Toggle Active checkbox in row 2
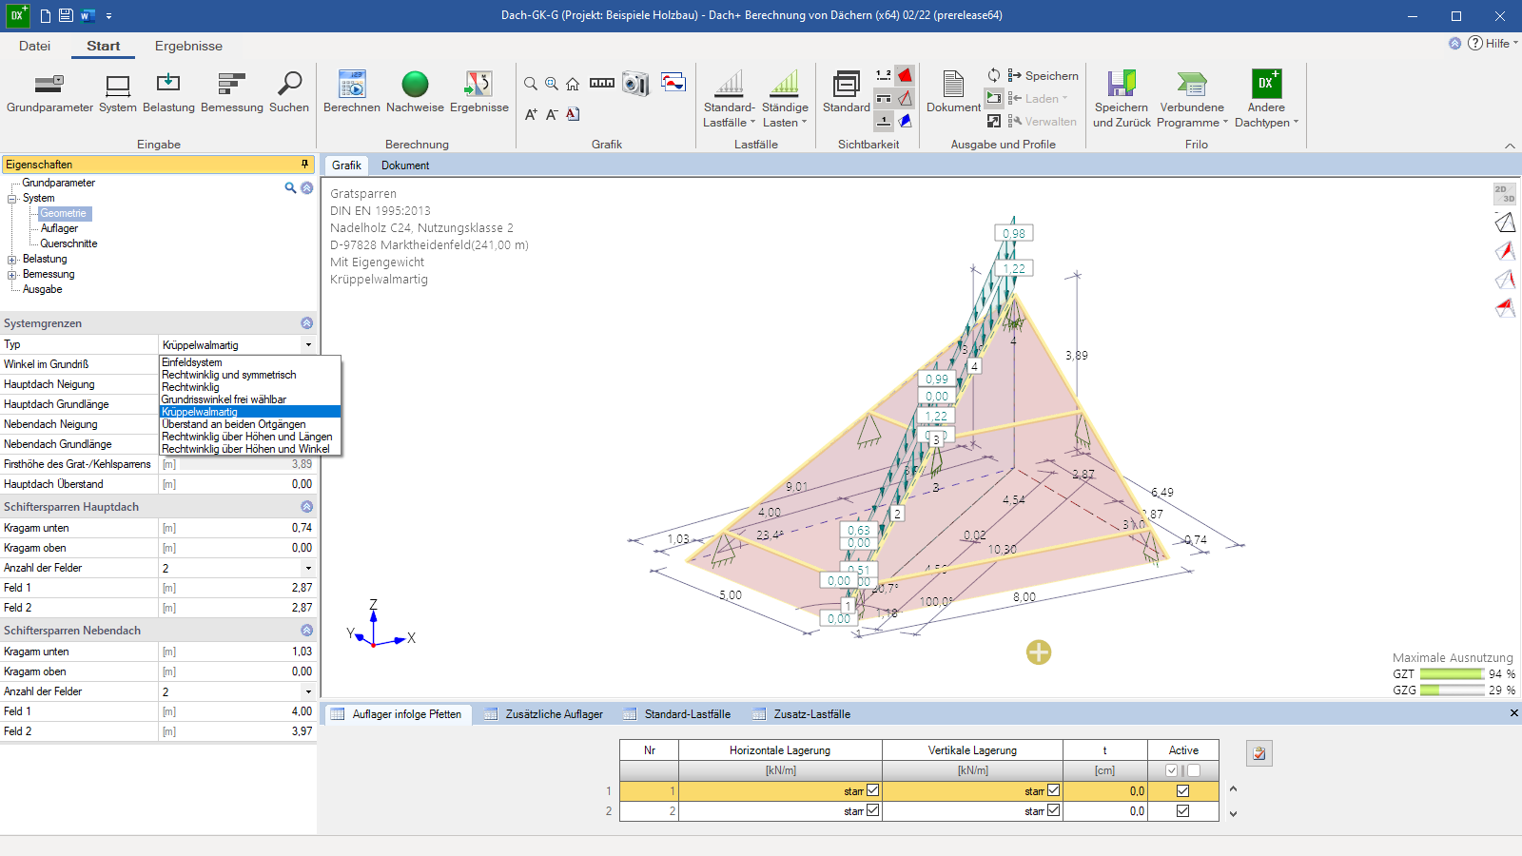1522x856 pixels. (1182, 810)
